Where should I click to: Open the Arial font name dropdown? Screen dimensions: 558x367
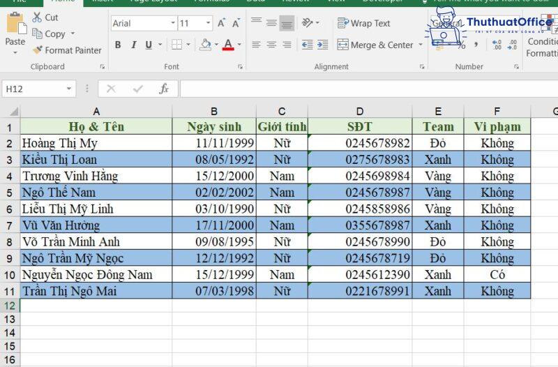click(173, 23)
